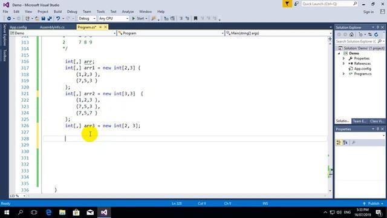Toggle pin on the Program.cs tab

100,27
